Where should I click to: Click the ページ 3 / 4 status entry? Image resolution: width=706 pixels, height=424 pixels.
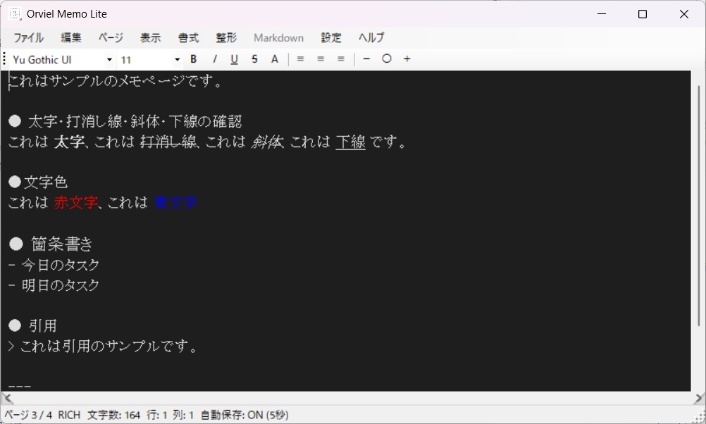pos(28,415)
